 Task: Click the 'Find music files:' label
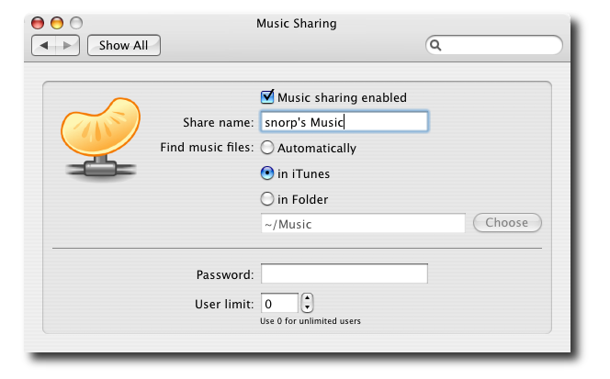(x=207, y=148)
